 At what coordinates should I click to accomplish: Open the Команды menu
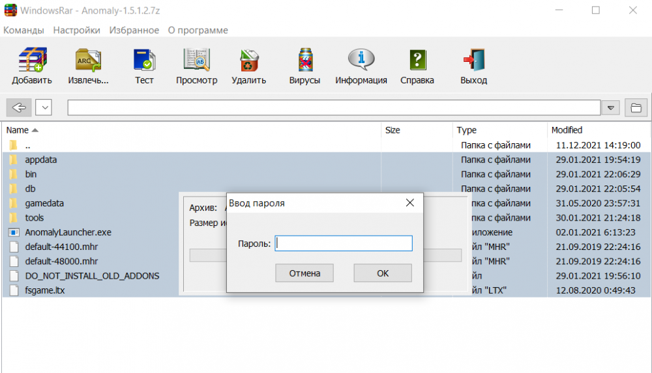click(23, 31)
